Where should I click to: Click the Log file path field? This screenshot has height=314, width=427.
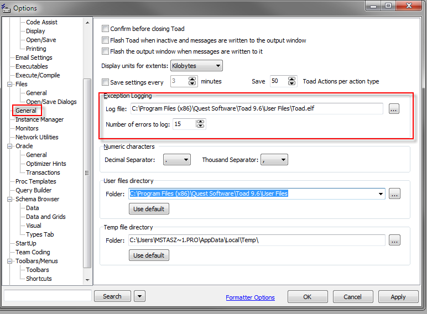[x=257, y=108]
